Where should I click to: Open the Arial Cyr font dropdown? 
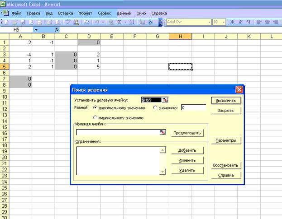[x=209, y=22]
